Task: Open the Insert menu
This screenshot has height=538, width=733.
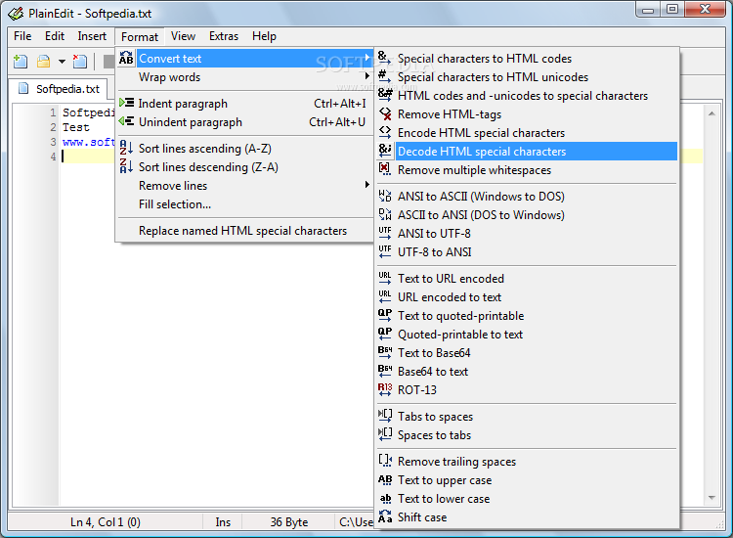Action: point(92,36)
